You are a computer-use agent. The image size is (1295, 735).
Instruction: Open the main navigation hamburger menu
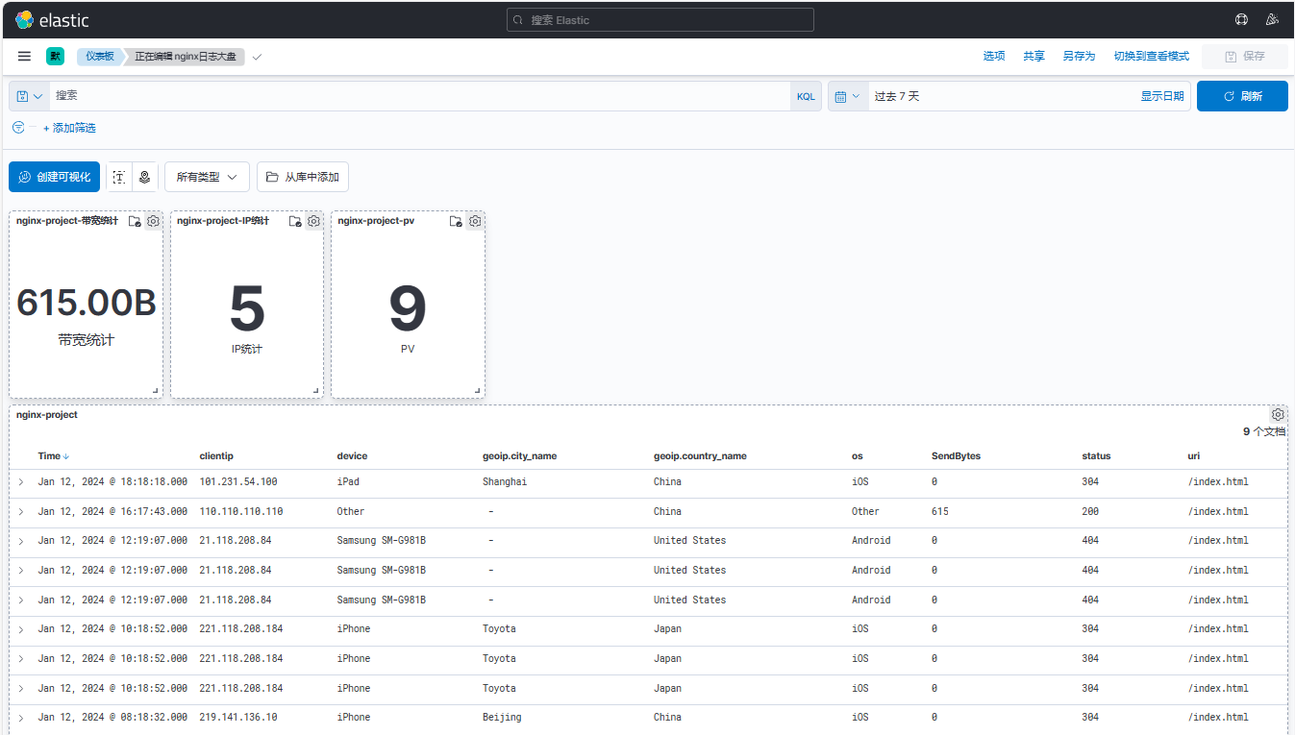coord(24,57)
